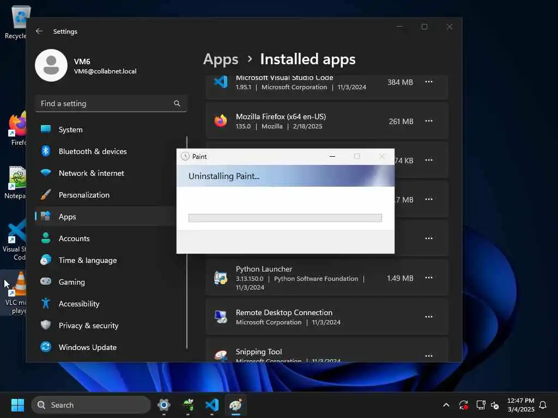Click the Visual Studio Code app icon in list
The image size is (558, 418).
pos(221,82)
